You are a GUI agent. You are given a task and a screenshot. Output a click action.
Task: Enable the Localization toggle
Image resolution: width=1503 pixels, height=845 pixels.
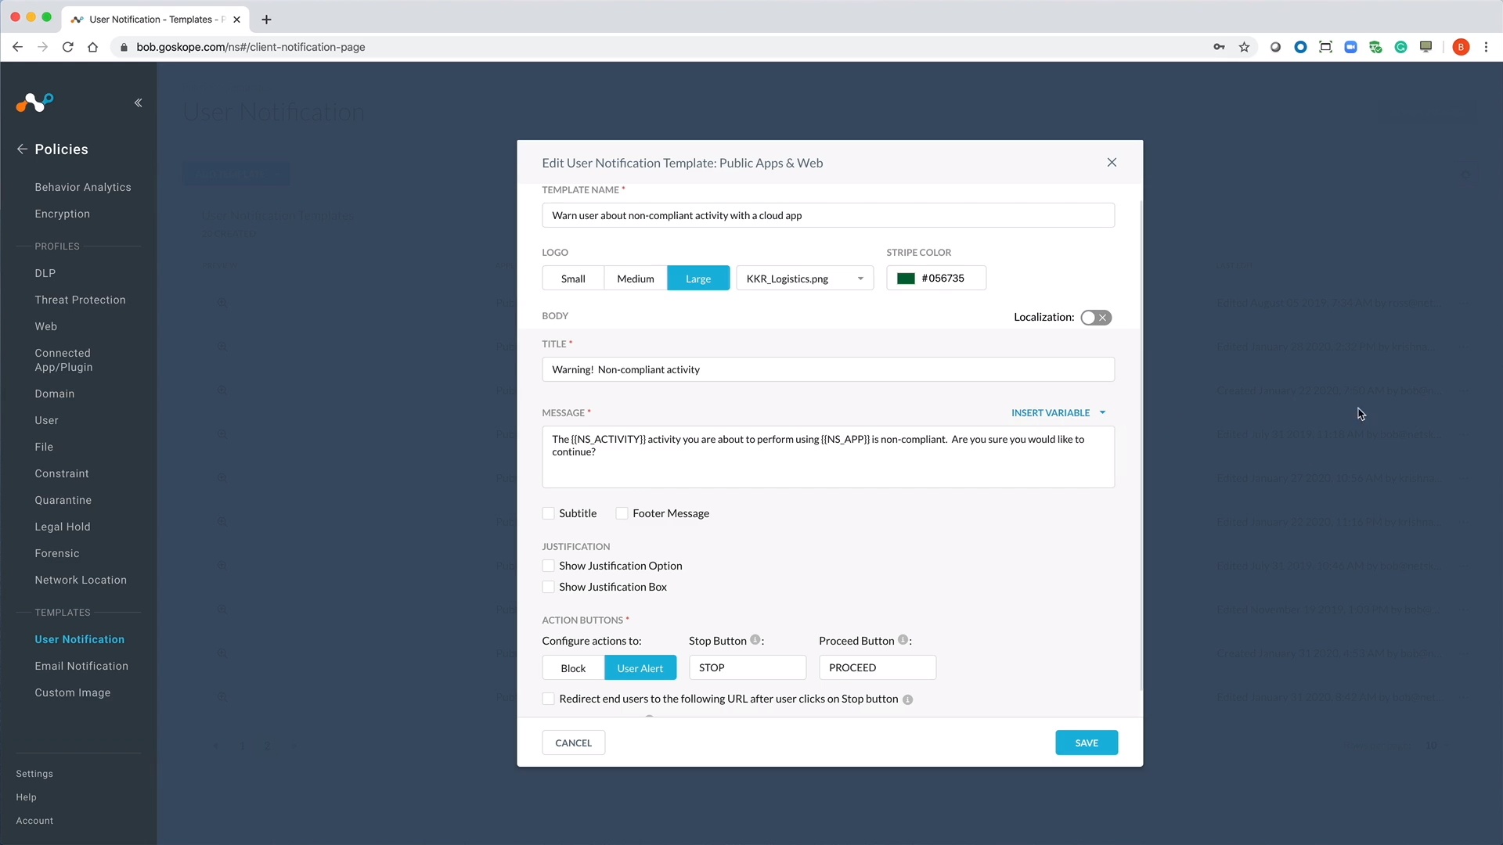[x=1095, y=318]
